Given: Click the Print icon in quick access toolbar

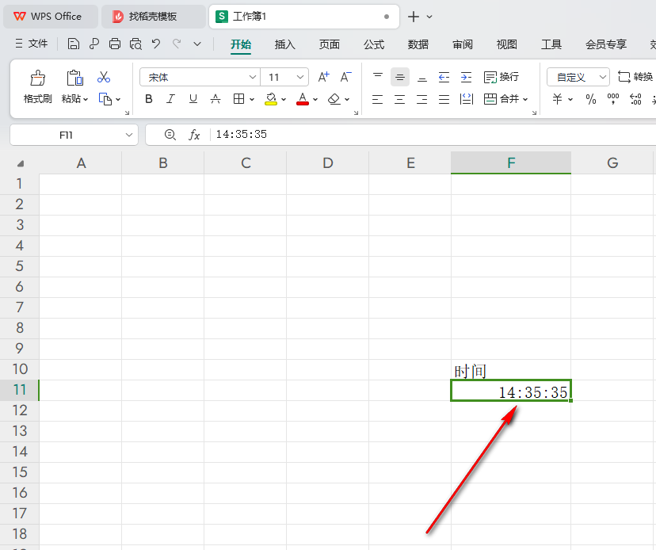Looking at the screenshot, I should 115,44.
